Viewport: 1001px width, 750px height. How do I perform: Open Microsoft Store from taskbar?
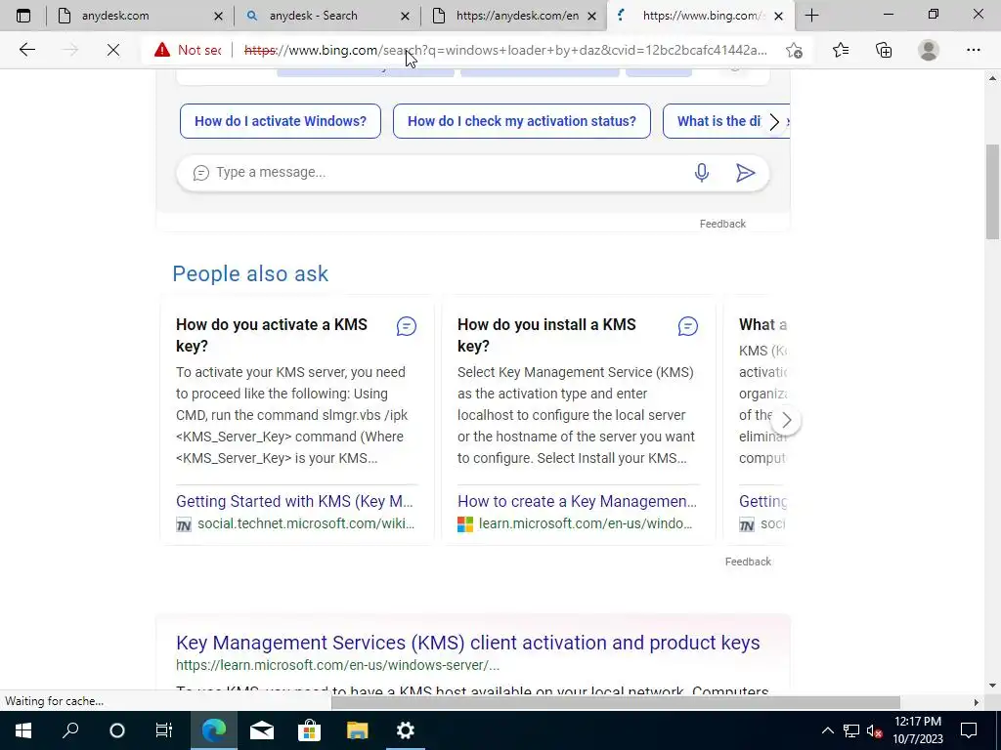pyautogui.click(x=310, y=730)
